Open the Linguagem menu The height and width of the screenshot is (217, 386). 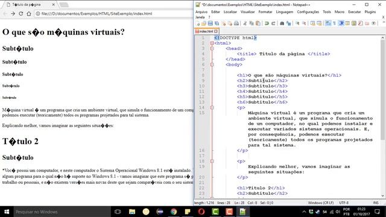pyautogui.click(x=285, y=12)
